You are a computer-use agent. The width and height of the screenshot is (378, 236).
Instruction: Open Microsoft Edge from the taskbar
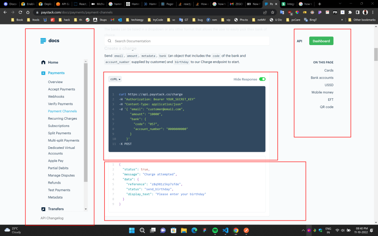coord(194,230)
